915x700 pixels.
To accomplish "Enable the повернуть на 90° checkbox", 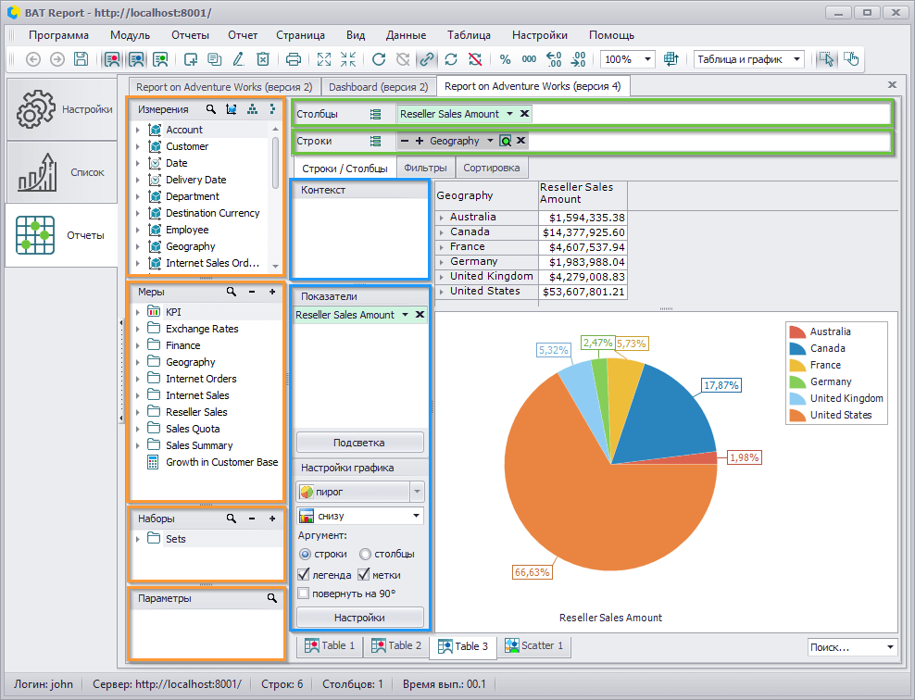I will (x=304, y=594).
